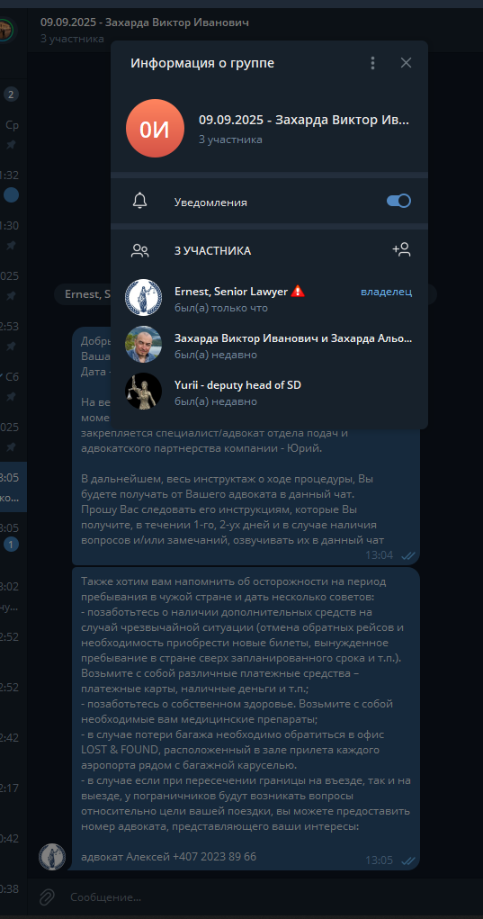The image size is (483, 919).
Task: Click 3 участника subtitle under group name
Action: coord(230,140)
